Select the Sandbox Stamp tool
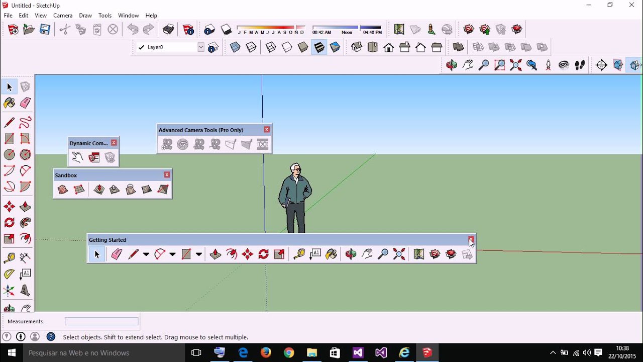Image resolution: width=643 pixels, height=362 pixels. (x=115, y=190)
